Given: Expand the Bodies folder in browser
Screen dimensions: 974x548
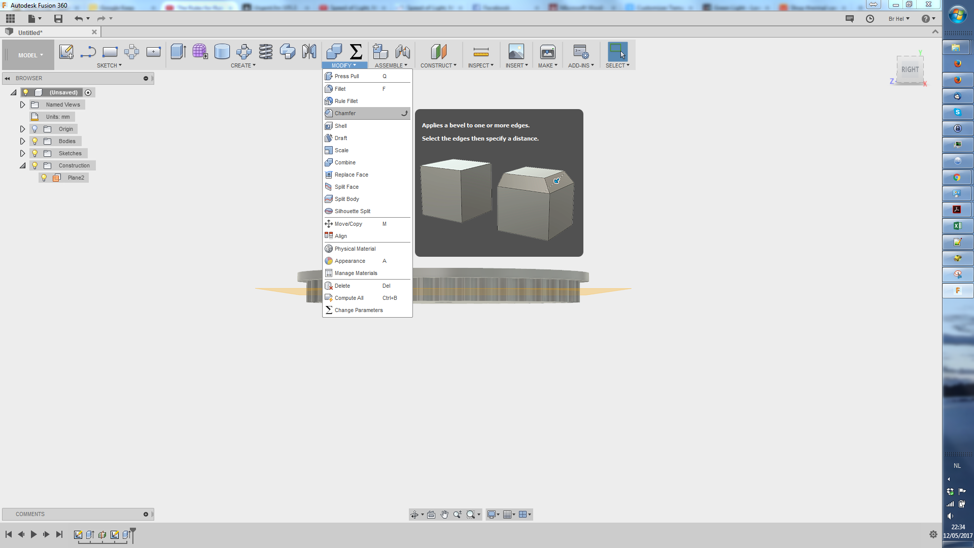Looking at the screenshot, I should (22, 141).
